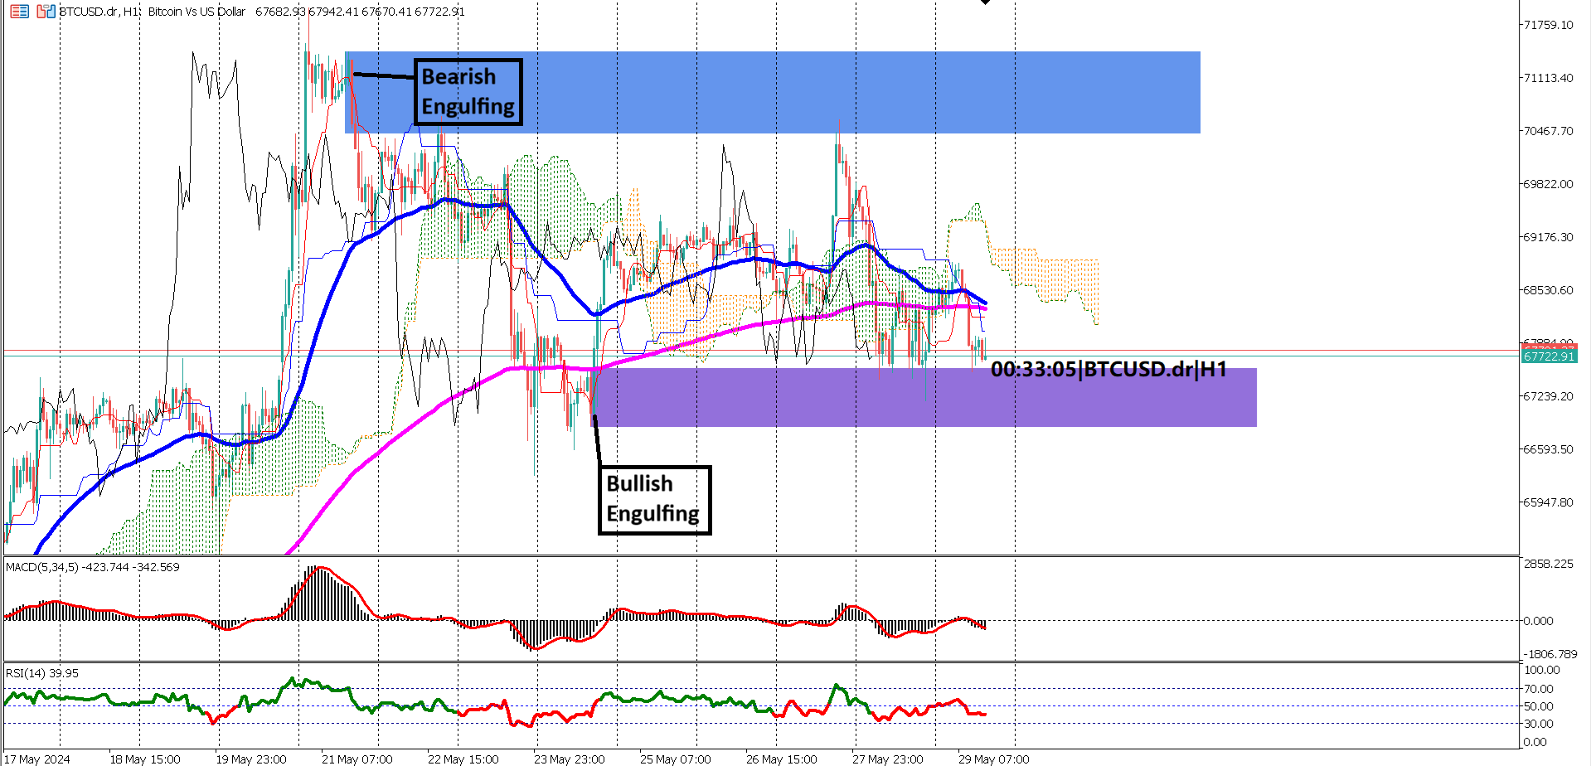The height and width of the screenshot is (766, 1591).
Task: Select the Bearish Engulfing text label
Action: pos(468,92)
